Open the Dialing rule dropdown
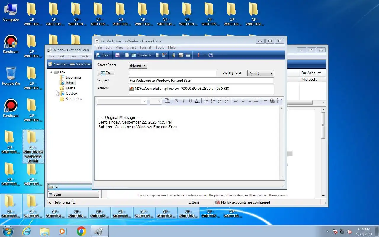This screenshot has width=379, height=237. click(260, 73)
